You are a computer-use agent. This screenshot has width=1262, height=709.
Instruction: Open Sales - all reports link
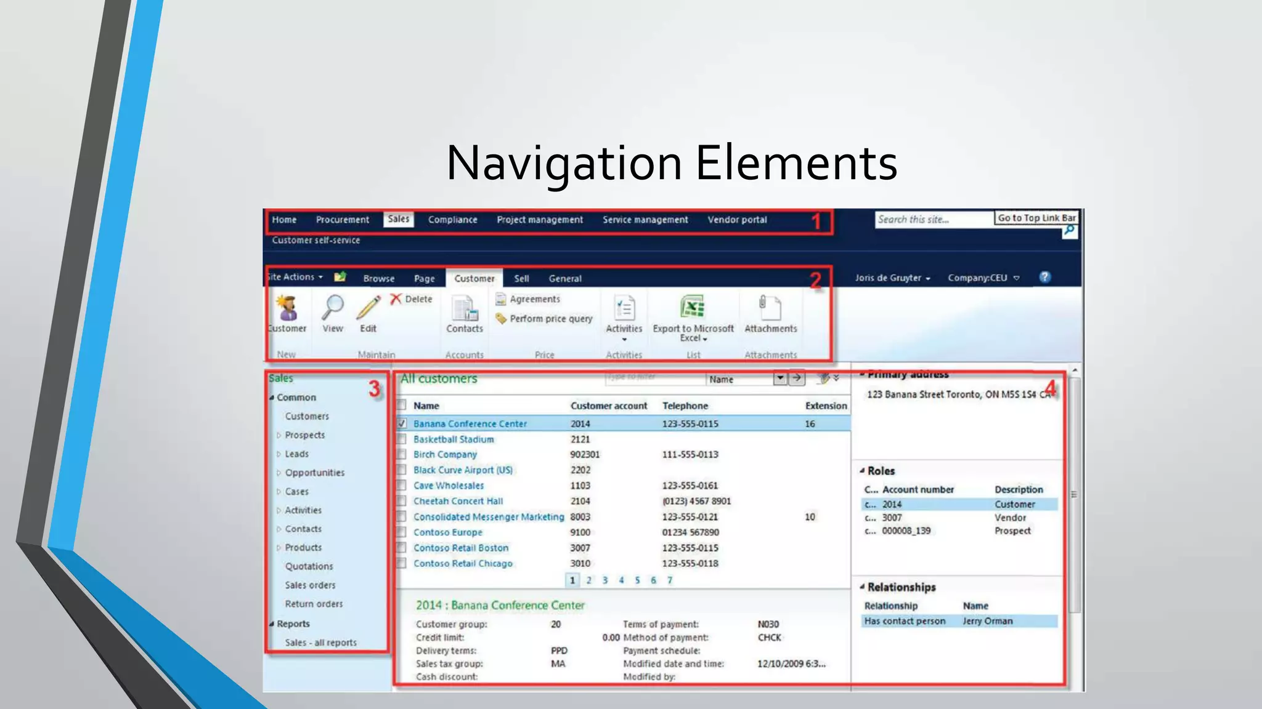(x=320, y=643)
